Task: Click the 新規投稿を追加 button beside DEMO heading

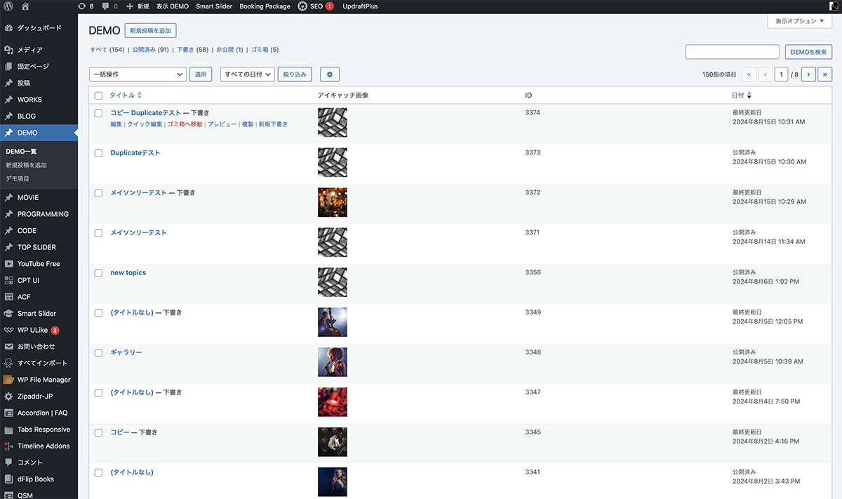Action: click(151, 31)
